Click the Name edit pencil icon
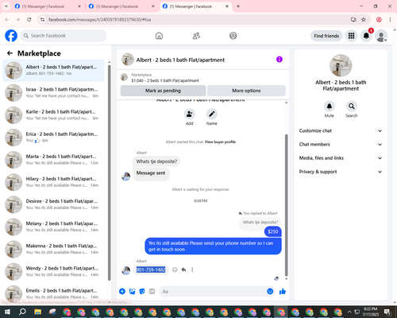 pyautogui.click(x=212, y=114)
